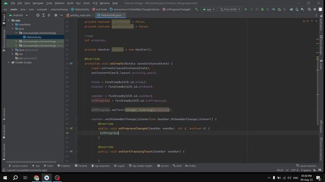325x182 pixels.
Task: Click the Profile app gauge icon
Action: pos(273,9)
